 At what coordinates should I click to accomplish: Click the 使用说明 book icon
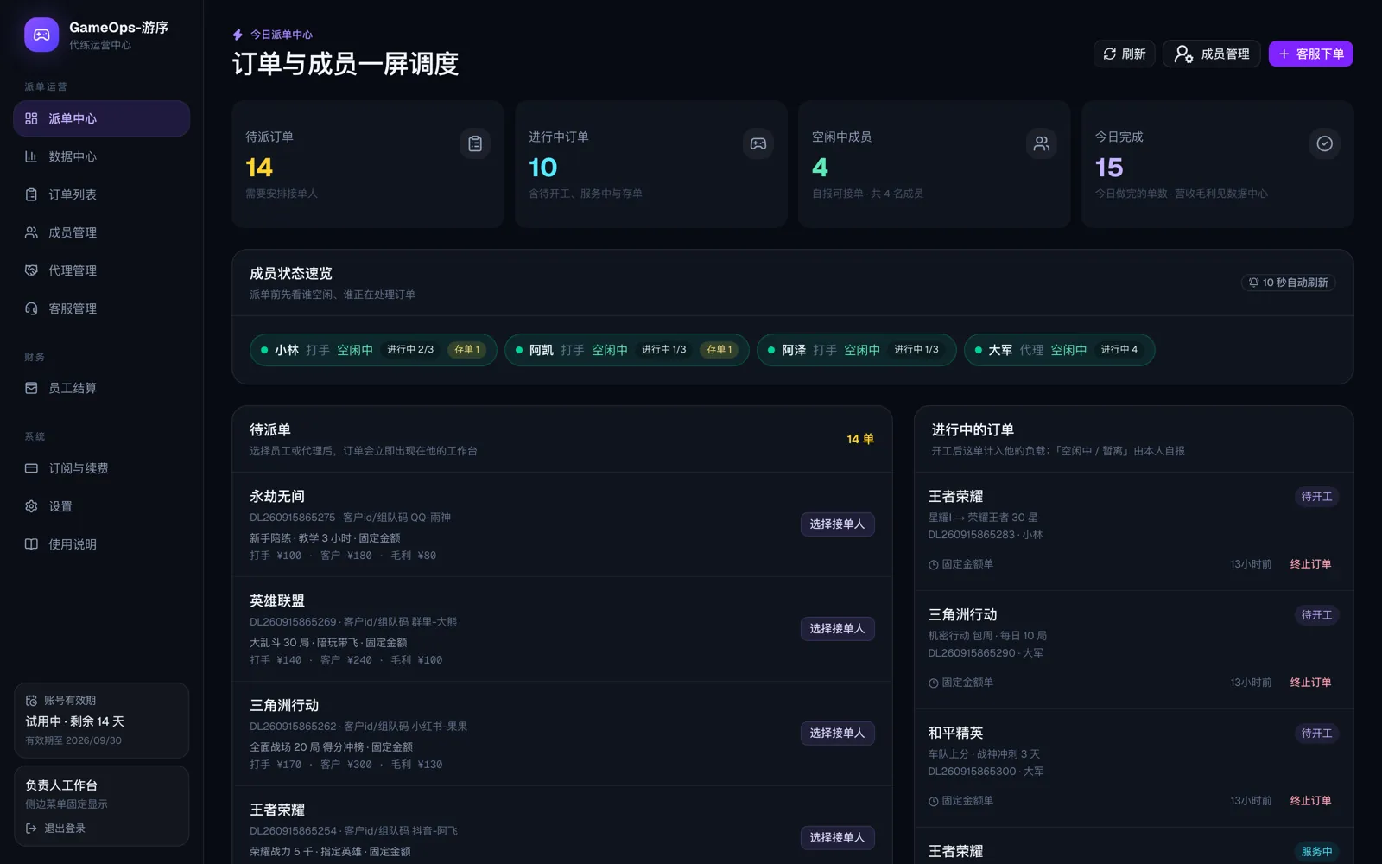tap(31, 544)
